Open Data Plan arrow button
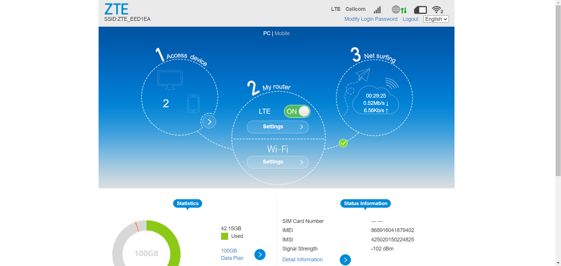This screenshot has height=266, width=561. coord(260,255)
